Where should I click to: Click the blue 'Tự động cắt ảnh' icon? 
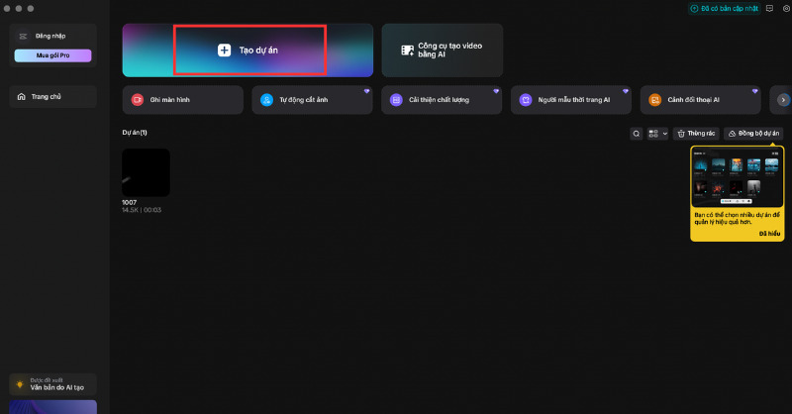coord(266,100)
